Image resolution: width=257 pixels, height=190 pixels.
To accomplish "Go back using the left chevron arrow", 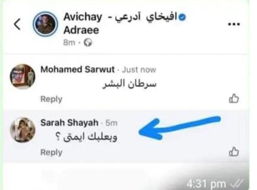I will pyautogui.click(x=17, y=24).
